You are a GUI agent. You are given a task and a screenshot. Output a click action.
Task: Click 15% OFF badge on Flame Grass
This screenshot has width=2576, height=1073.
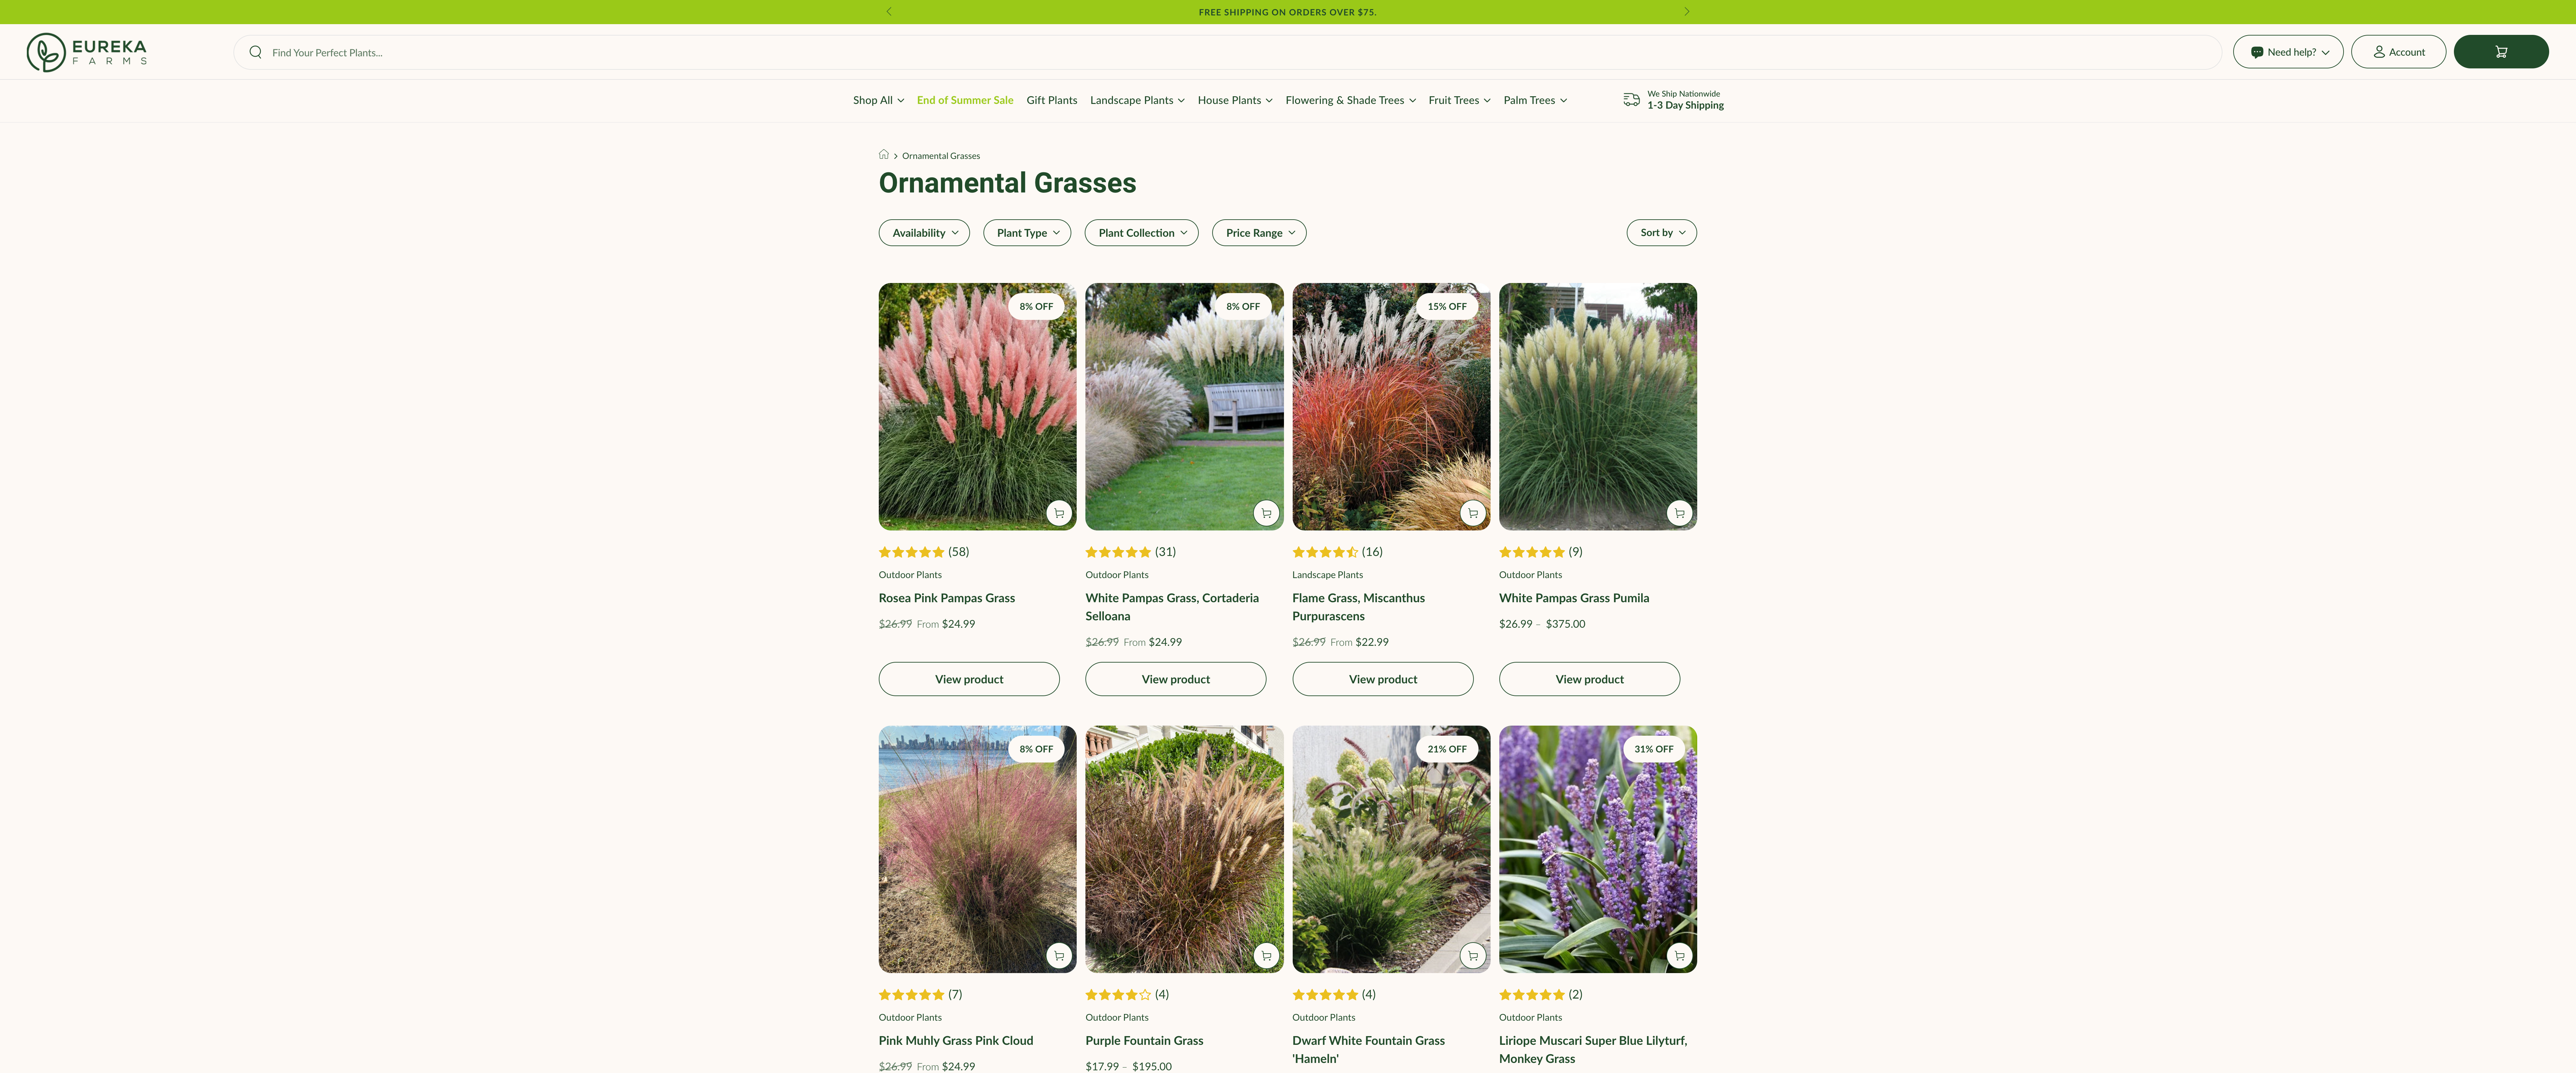click(1447, 307)
